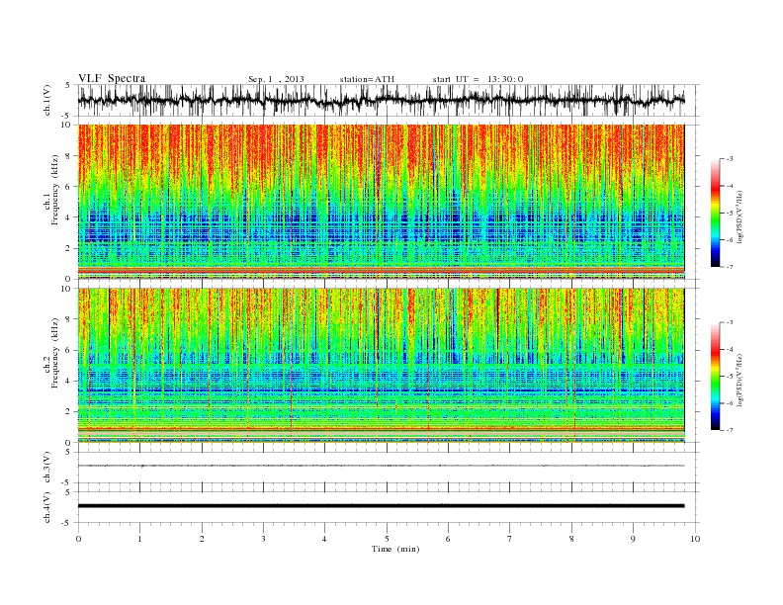The image size is (783, 605).
Task: Click the time axis tick label '2'
Action: pyautogui.click(x=202, y=539)
